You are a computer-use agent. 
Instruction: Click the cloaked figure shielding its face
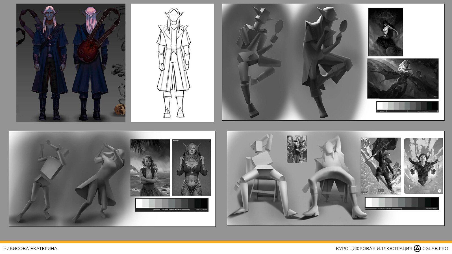(100, 182)
